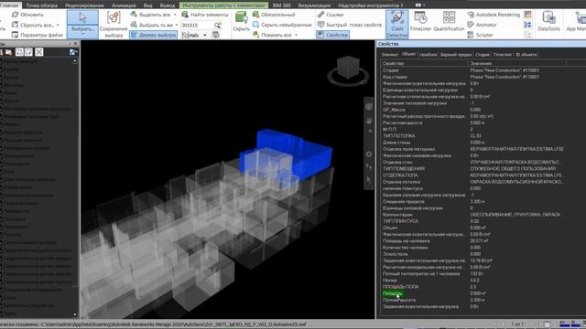The width and height of the screenshot is (586, 329).
Task: Open the Визуализация ribbon tab
Action: 314,5
